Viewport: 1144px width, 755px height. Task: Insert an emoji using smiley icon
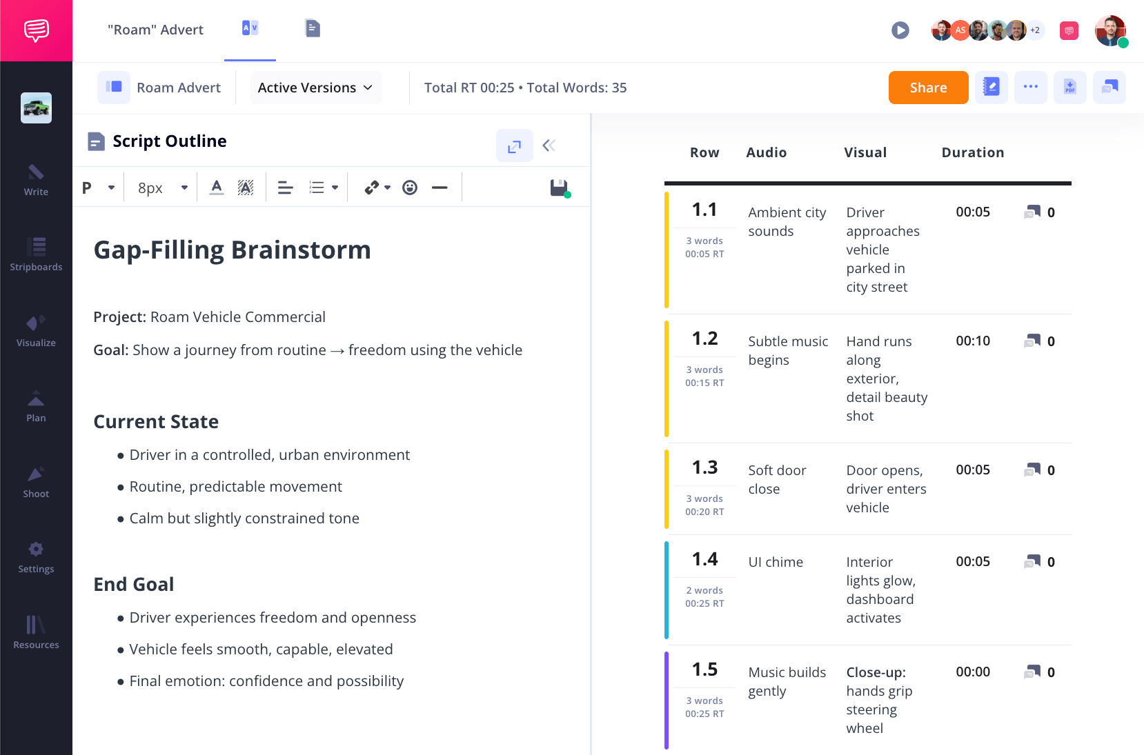click(x=410, y=188)
